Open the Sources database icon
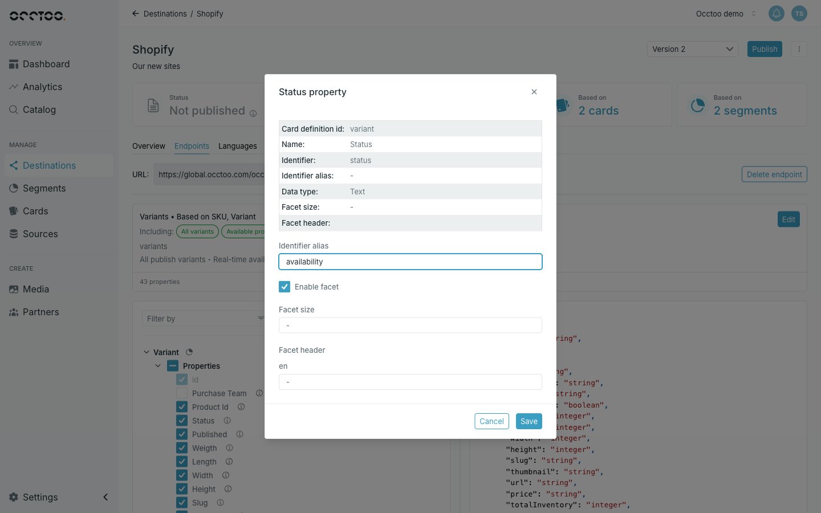This screenshot has height=513, width=821. [x=14, y=234]
